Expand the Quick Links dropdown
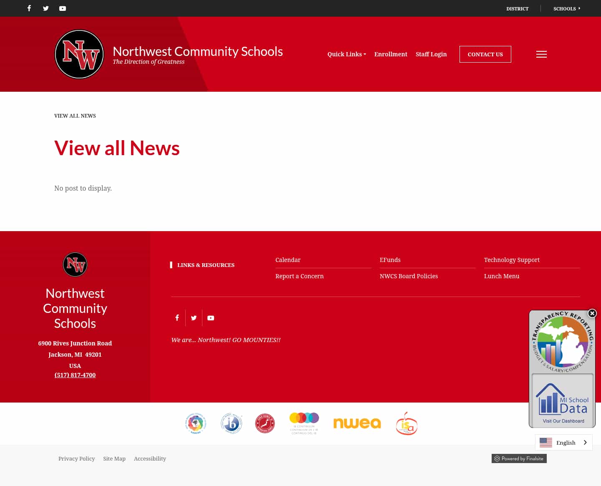601x486 pixels. 346,54
